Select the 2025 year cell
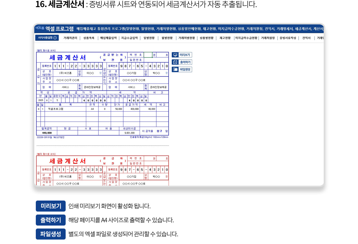 [41, 100]
